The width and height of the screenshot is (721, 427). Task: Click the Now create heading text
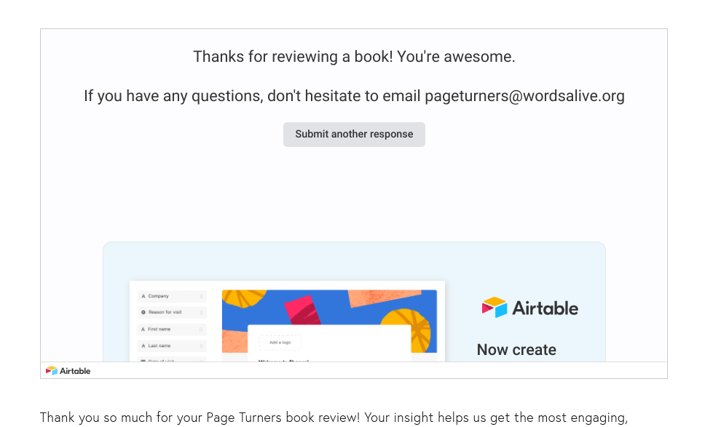[516, 350]
